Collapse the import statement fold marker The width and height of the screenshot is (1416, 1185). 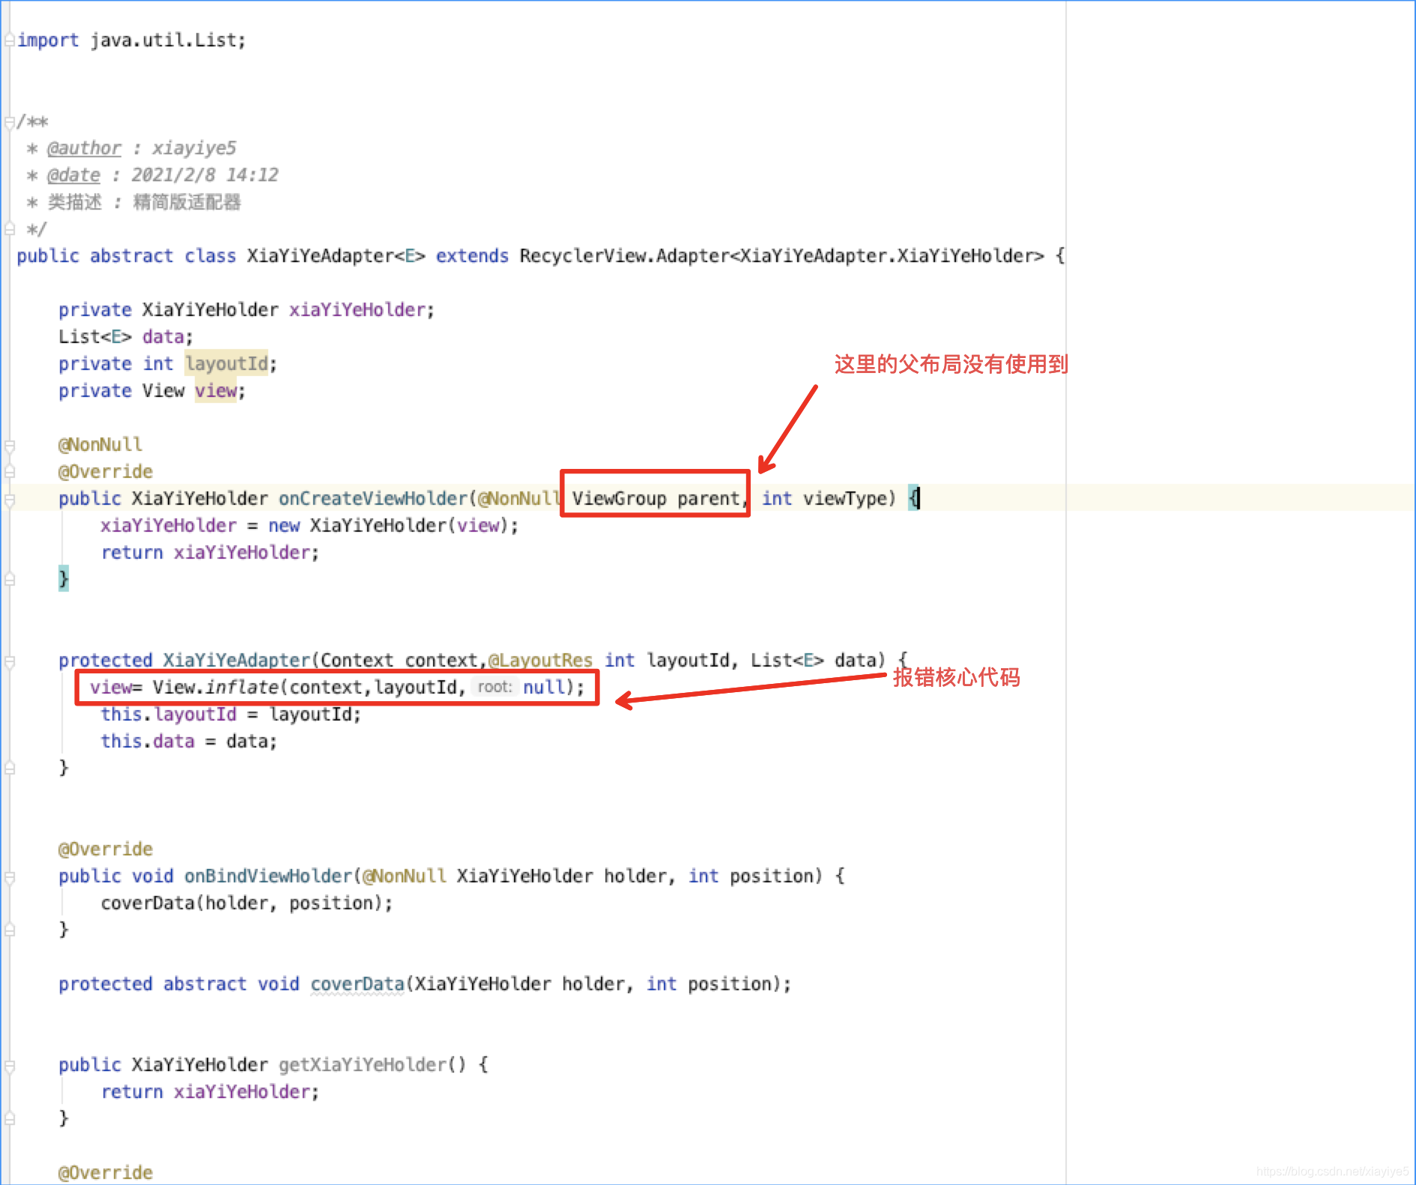tap(9, 40)
